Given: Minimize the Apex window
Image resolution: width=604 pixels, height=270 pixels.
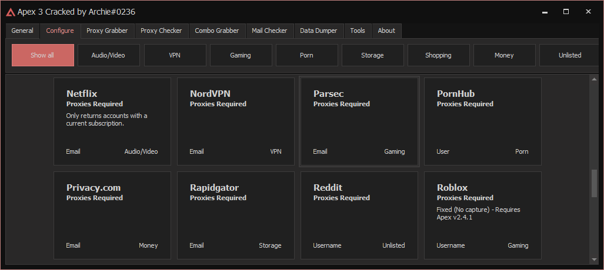Looking at the screenshot, I should pos(545,12).
